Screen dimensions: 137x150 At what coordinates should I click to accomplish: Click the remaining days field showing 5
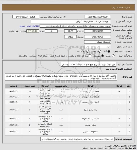point(51,31)
